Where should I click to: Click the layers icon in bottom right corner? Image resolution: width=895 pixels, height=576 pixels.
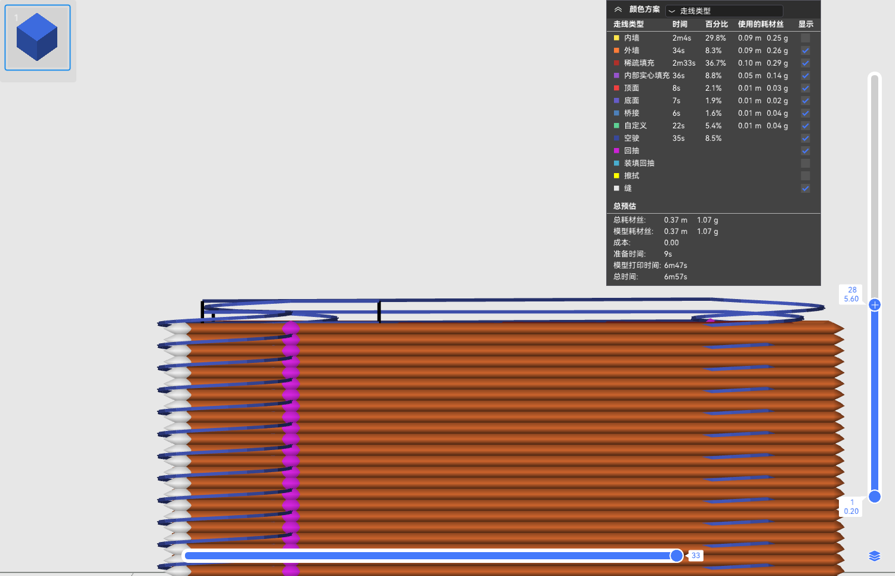click(x=874, y=556)
